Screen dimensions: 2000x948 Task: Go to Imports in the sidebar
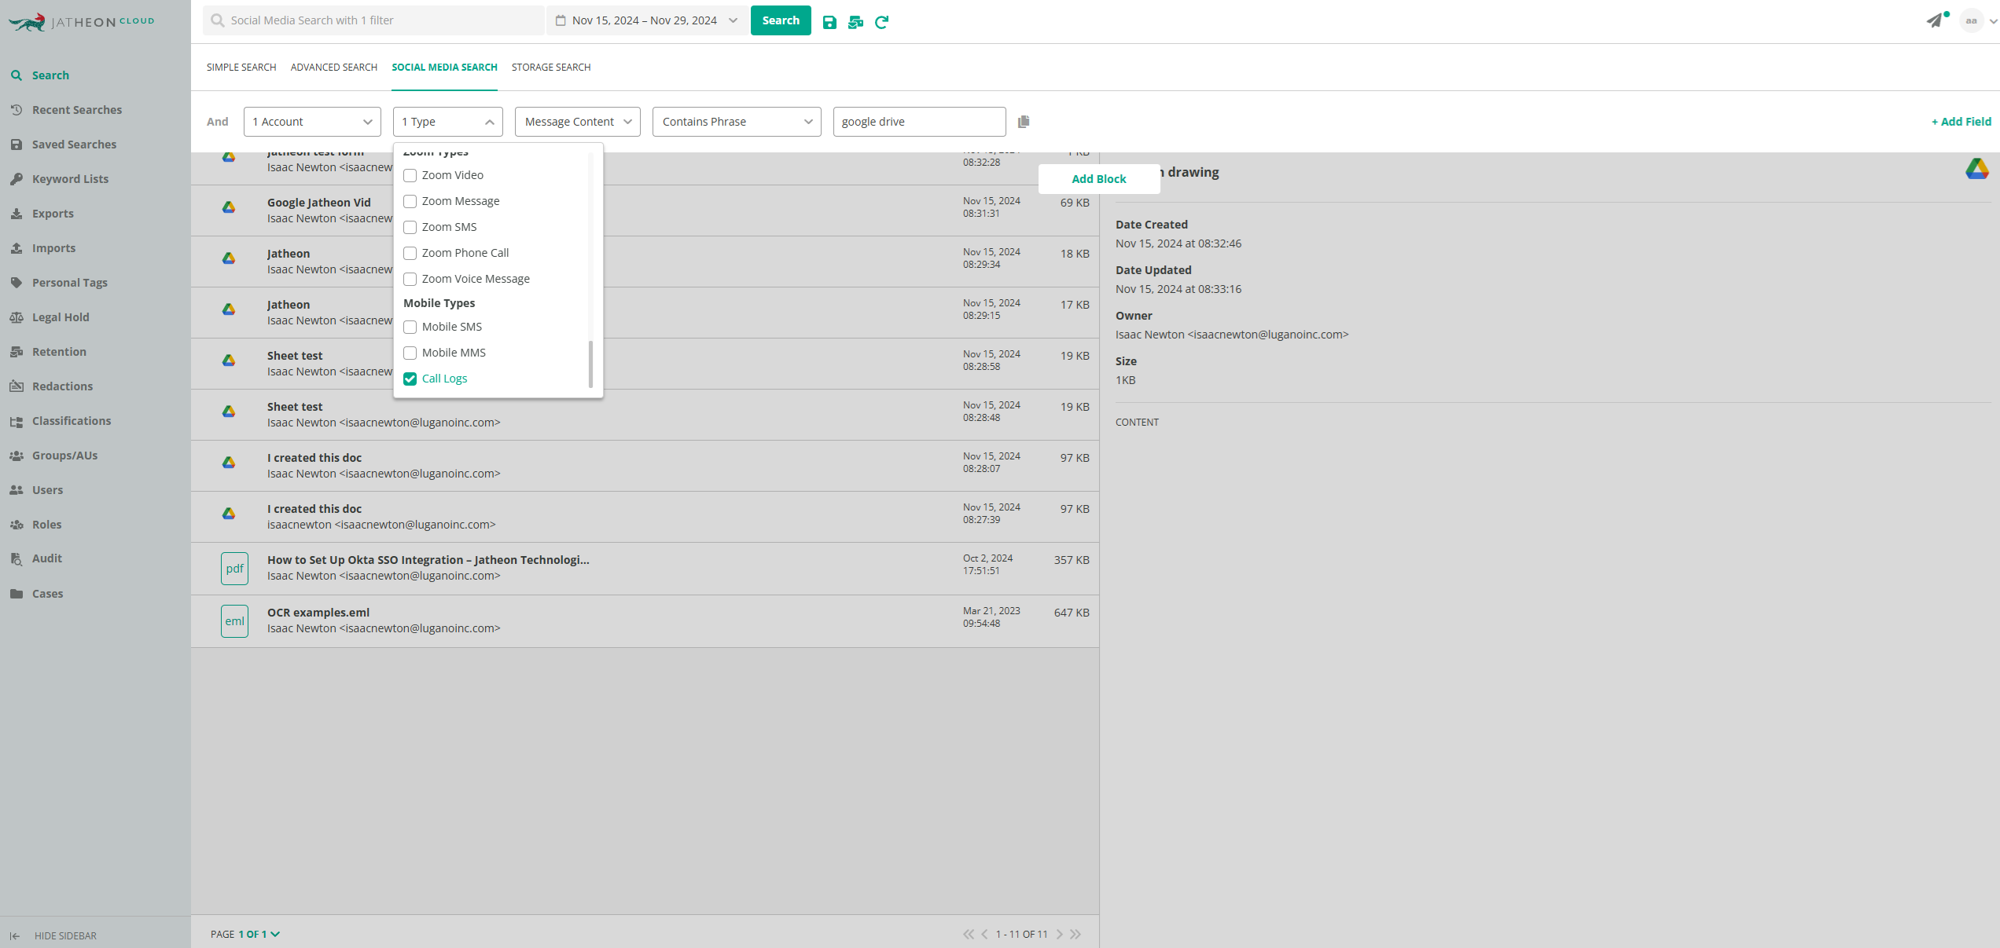click(53, 248)
